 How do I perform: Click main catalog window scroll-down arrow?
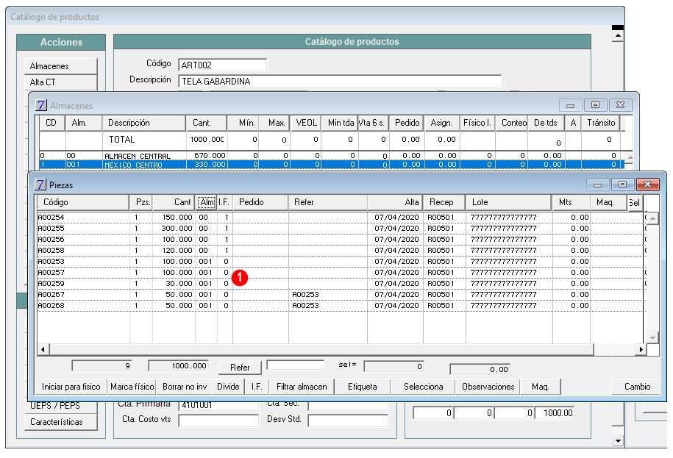(618, 440)
